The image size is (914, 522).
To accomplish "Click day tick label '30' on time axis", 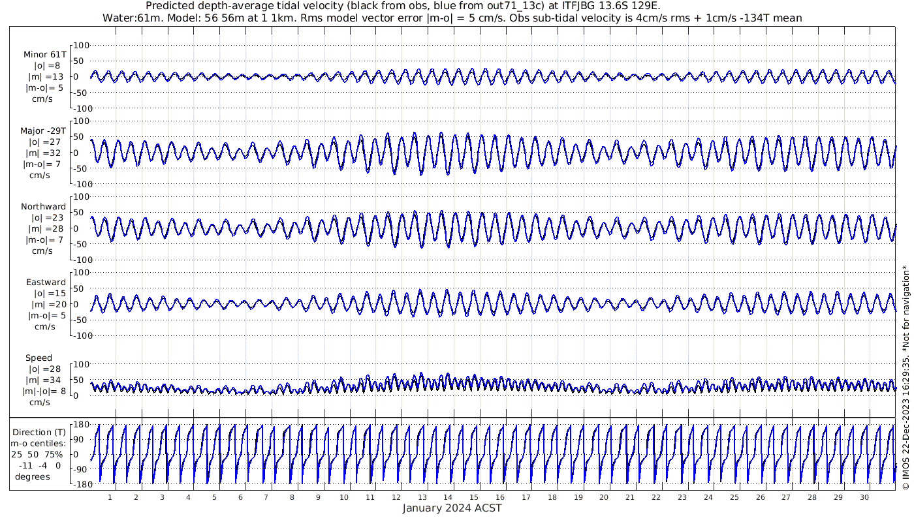I will (864, 497).
